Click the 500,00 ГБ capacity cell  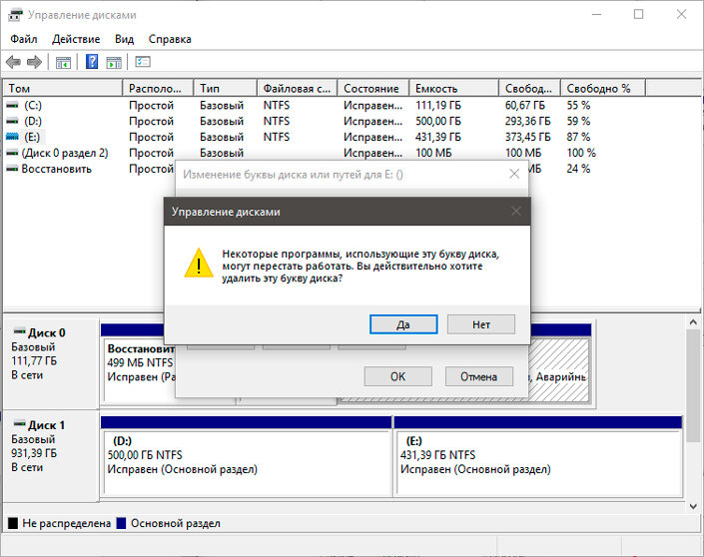pos(437,121)
